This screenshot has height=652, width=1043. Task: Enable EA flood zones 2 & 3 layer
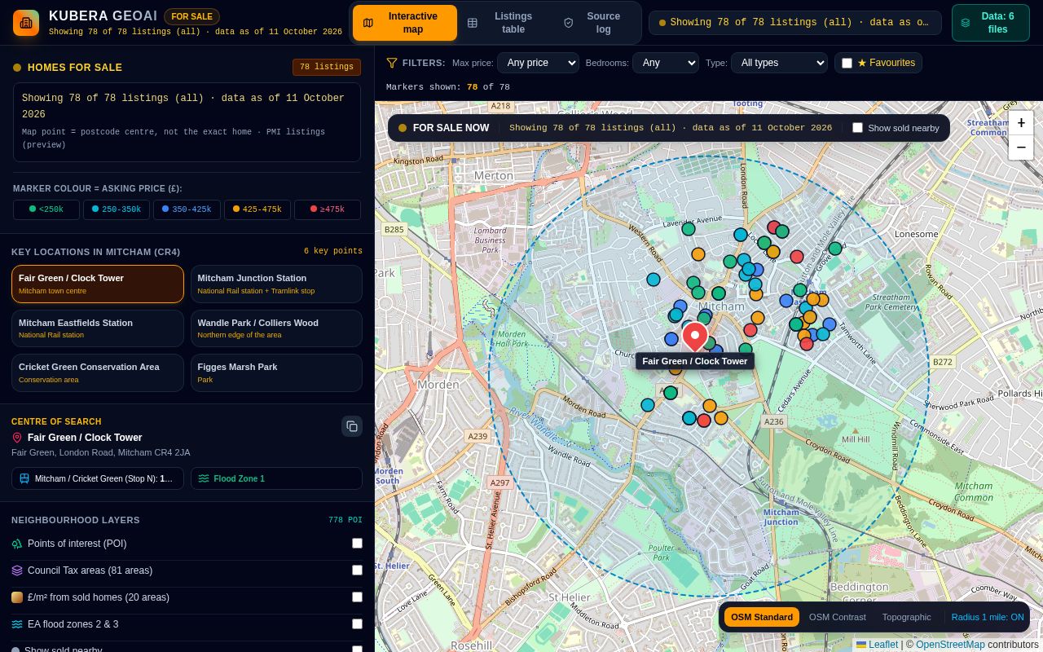(x=357, y=624)
